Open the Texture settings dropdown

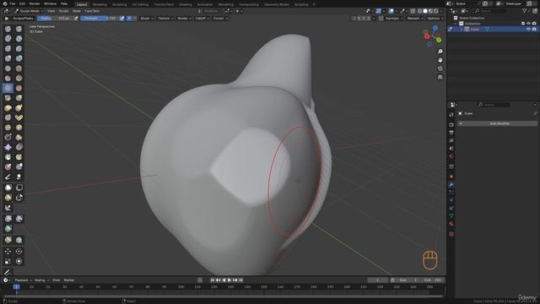[165, 19]
